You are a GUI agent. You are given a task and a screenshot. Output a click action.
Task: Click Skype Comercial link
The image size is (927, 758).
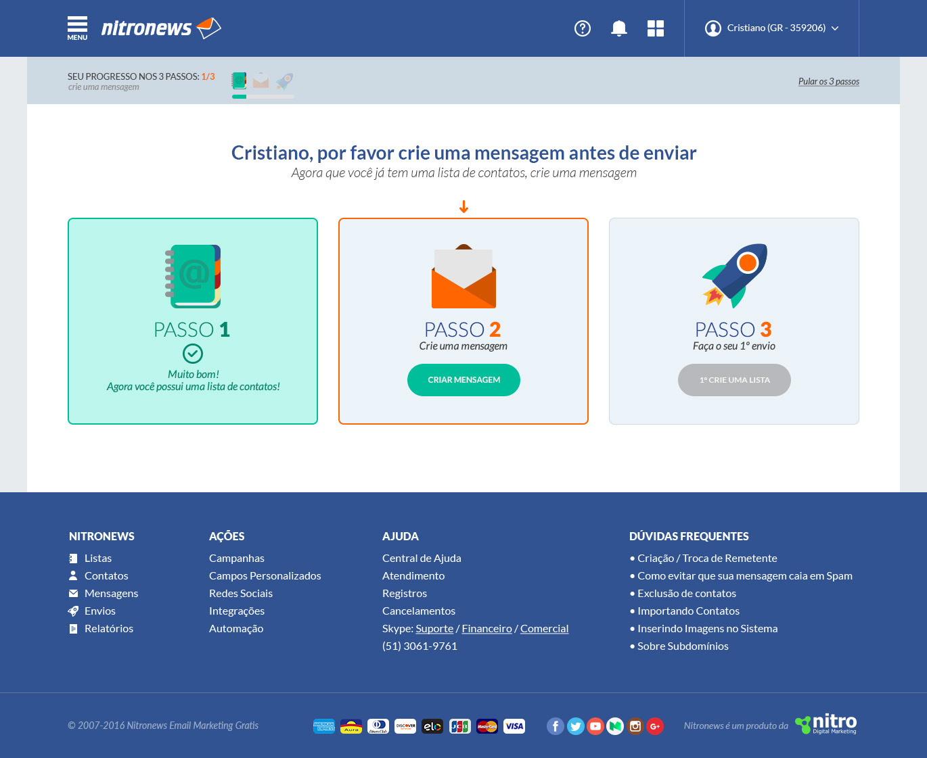point(545,629)
